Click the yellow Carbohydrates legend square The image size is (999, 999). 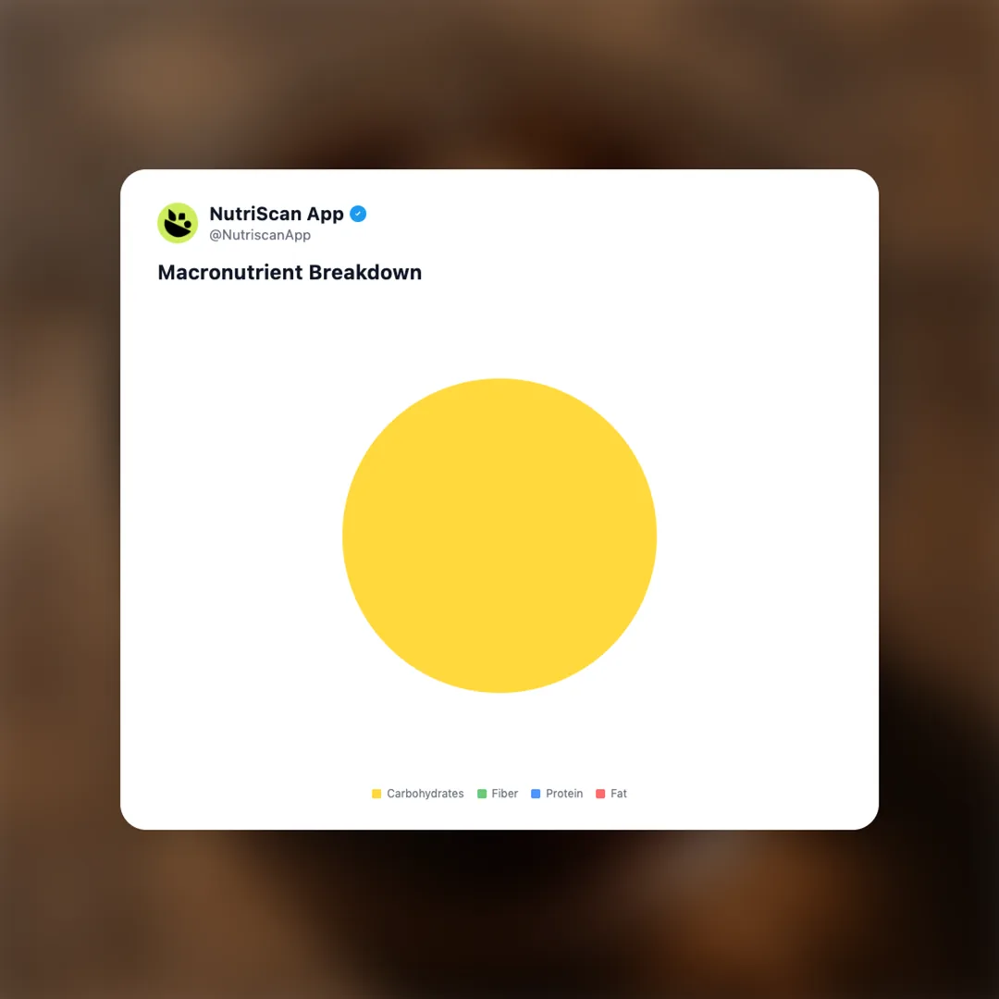click(376, 794)
